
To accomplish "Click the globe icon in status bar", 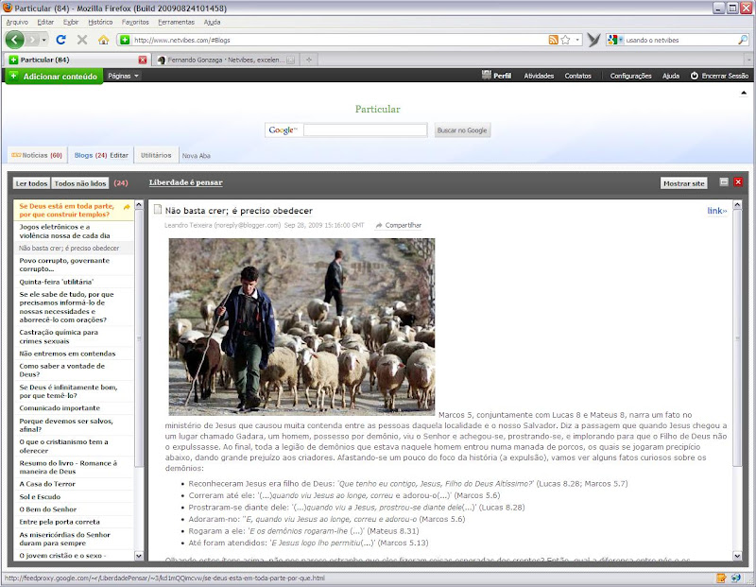I will tap(736, 578).
